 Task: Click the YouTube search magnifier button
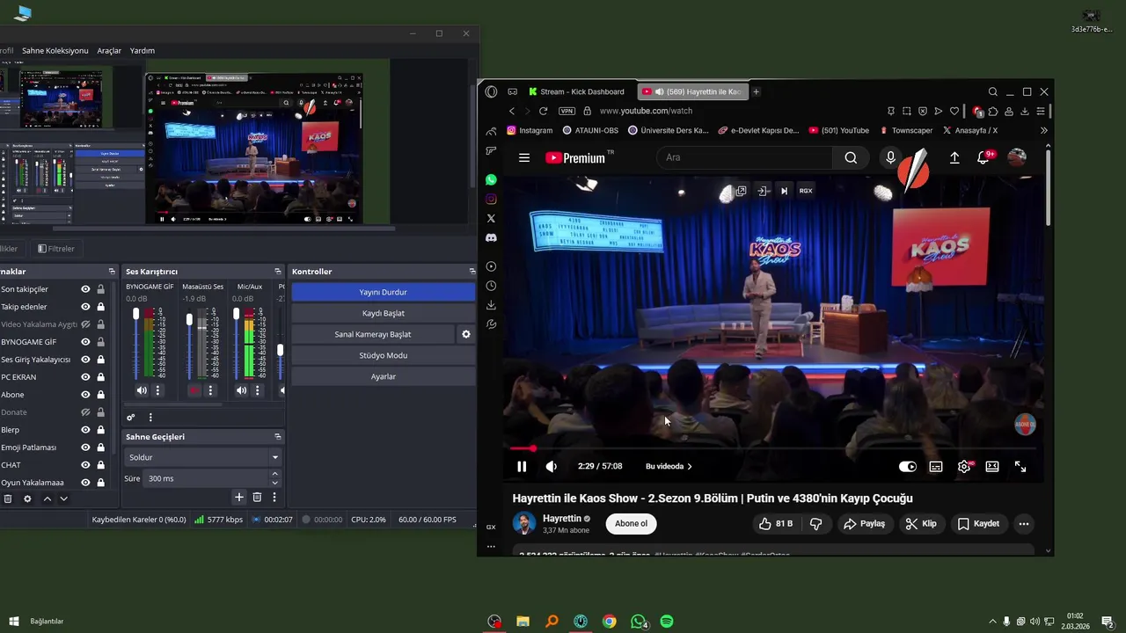point(851,158)
